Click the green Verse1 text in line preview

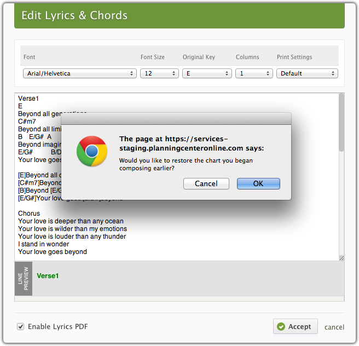[x=48, y=276]
